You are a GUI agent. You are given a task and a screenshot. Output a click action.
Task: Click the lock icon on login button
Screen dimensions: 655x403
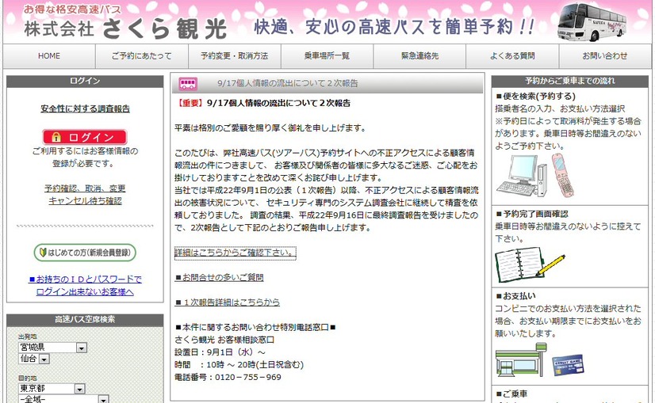(x=56, y=137)
